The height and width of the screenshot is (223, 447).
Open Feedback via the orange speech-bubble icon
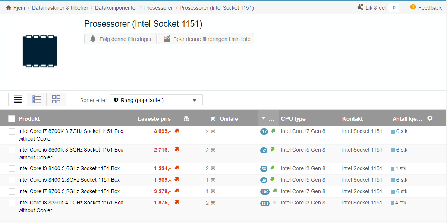coord(413,7)
